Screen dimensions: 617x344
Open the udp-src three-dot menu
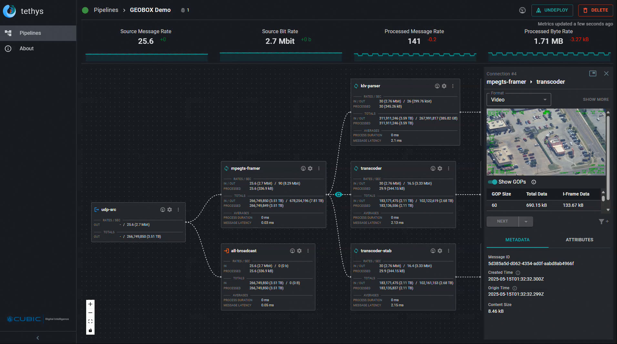point(178,210)
